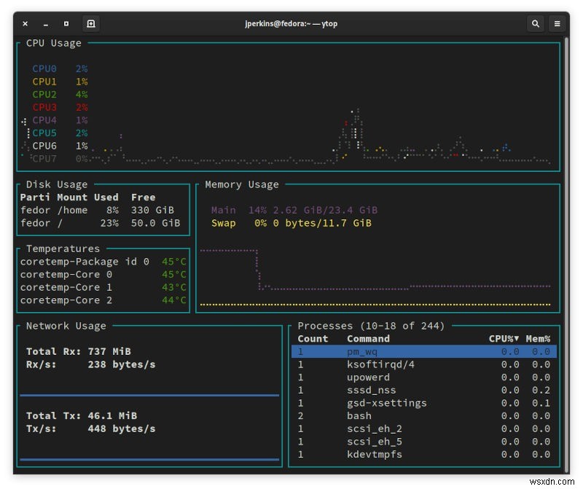This screenshot has width=583, height=489.
Task: Maximize the terminal window
Action: click(66, 23)
